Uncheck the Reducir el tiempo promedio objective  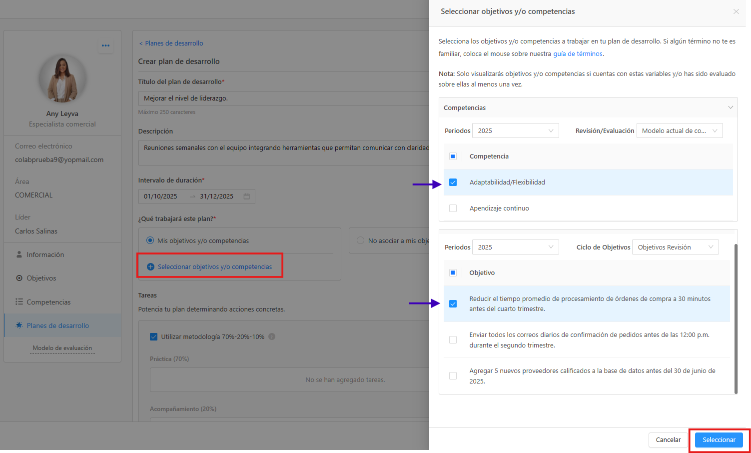coord(453,304)
